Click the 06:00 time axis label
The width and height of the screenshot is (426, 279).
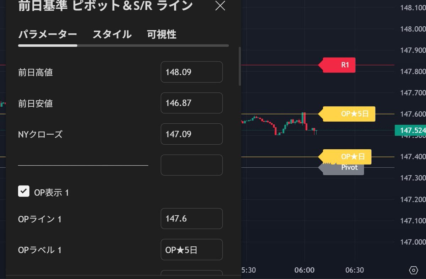pyautogui.click(x=305, y=270)
